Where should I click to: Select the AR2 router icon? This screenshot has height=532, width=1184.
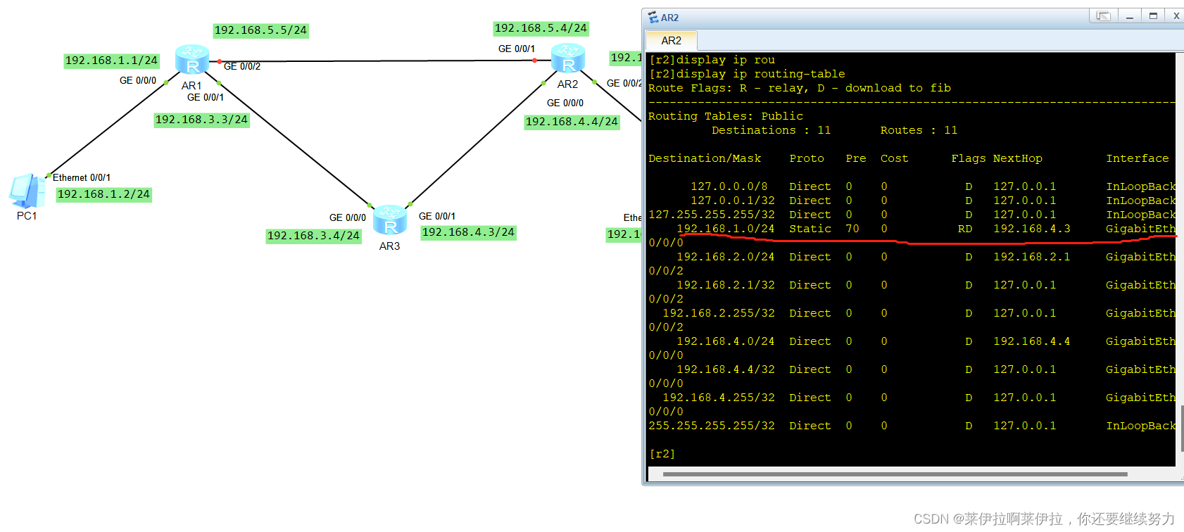pos(568,58)
